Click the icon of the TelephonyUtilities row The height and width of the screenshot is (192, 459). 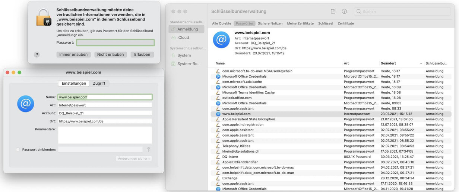[218, 146]
